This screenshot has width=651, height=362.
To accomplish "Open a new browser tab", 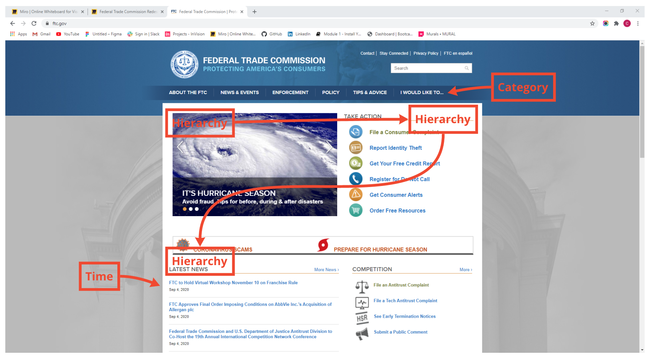I will (254, 12).
